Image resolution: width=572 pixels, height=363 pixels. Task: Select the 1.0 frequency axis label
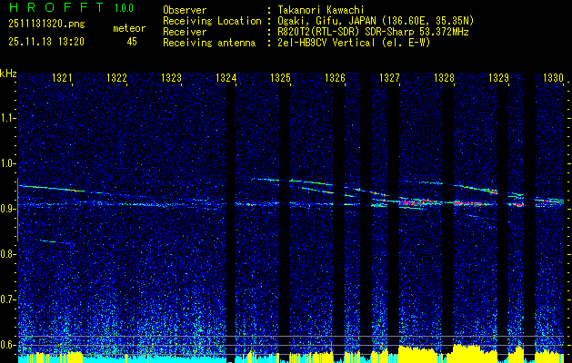click(7, 163)
